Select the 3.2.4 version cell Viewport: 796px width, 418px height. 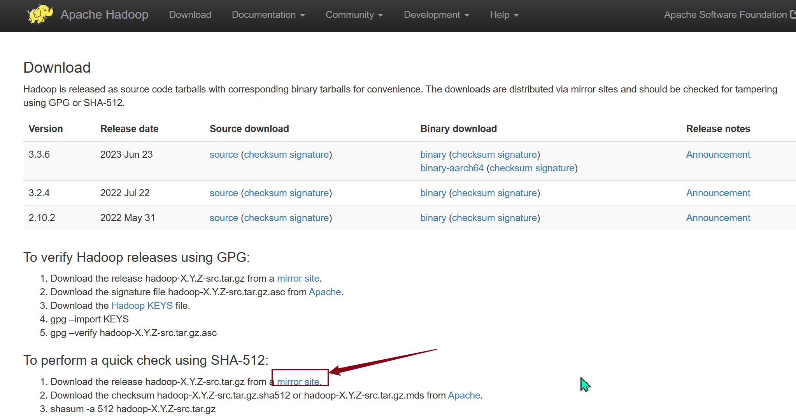tap(39, 193)
